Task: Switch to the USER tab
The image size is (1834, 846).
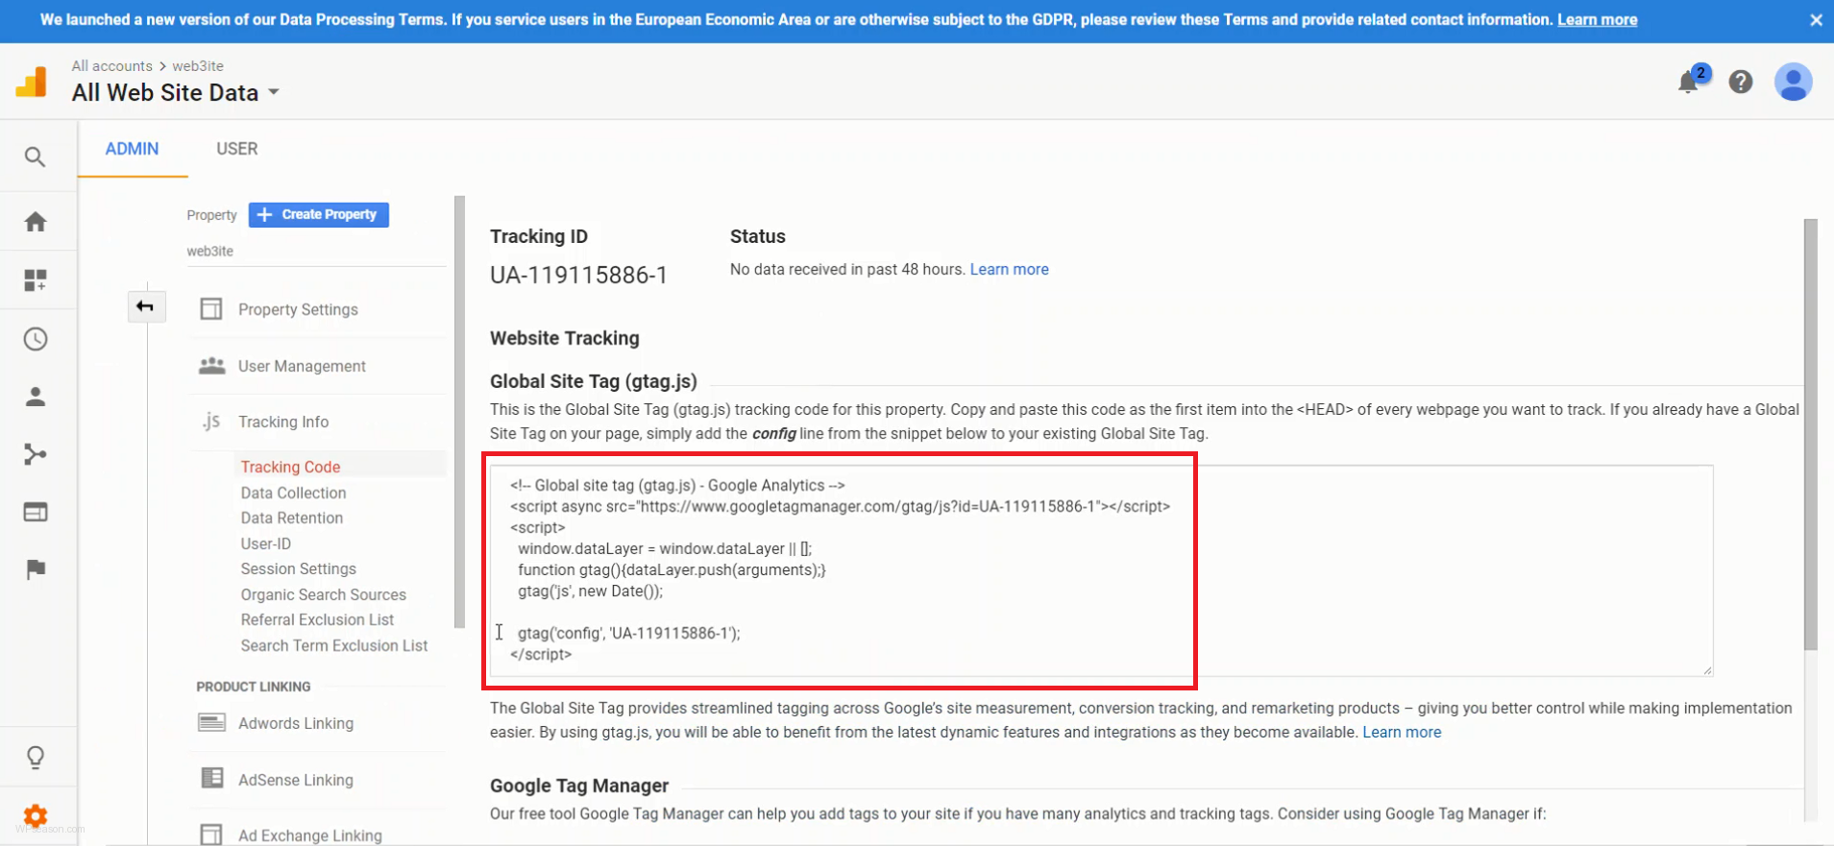Action: 236,149
